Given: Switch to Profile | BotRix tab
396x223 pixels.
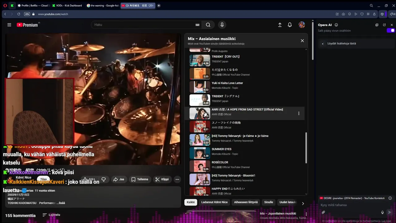Looking at the screenshot, I should pos(34,6).
